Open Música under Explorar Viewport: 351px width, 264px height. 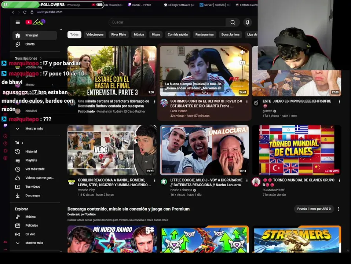35,217
